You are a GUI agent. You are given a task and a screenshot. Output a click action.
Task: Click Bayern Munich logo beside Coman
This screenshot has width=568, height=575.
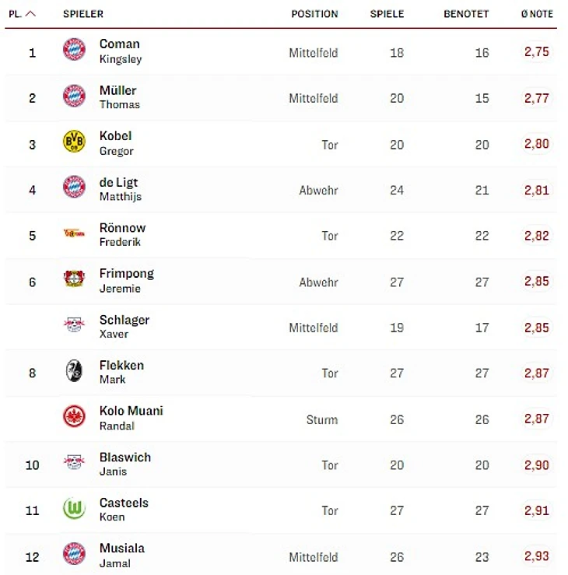[74, 50]
